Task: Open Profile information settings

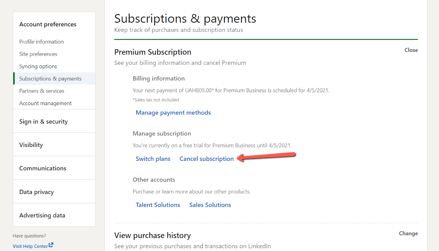Action: [x=41, y=42]
